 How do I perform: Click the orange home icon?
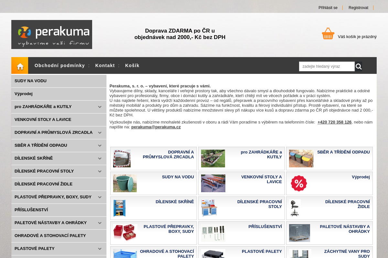tap(20, 66)
